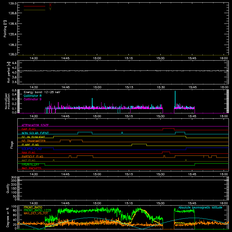Click the 14:45 tick under Roll period plot
Image resolution: width=232 pixels, height=232 pixels.
coord(66,87)
